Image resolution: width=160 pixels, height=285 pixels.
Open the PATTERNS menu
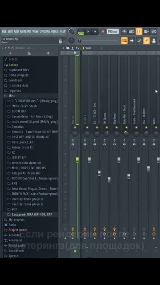coord(25,32)
